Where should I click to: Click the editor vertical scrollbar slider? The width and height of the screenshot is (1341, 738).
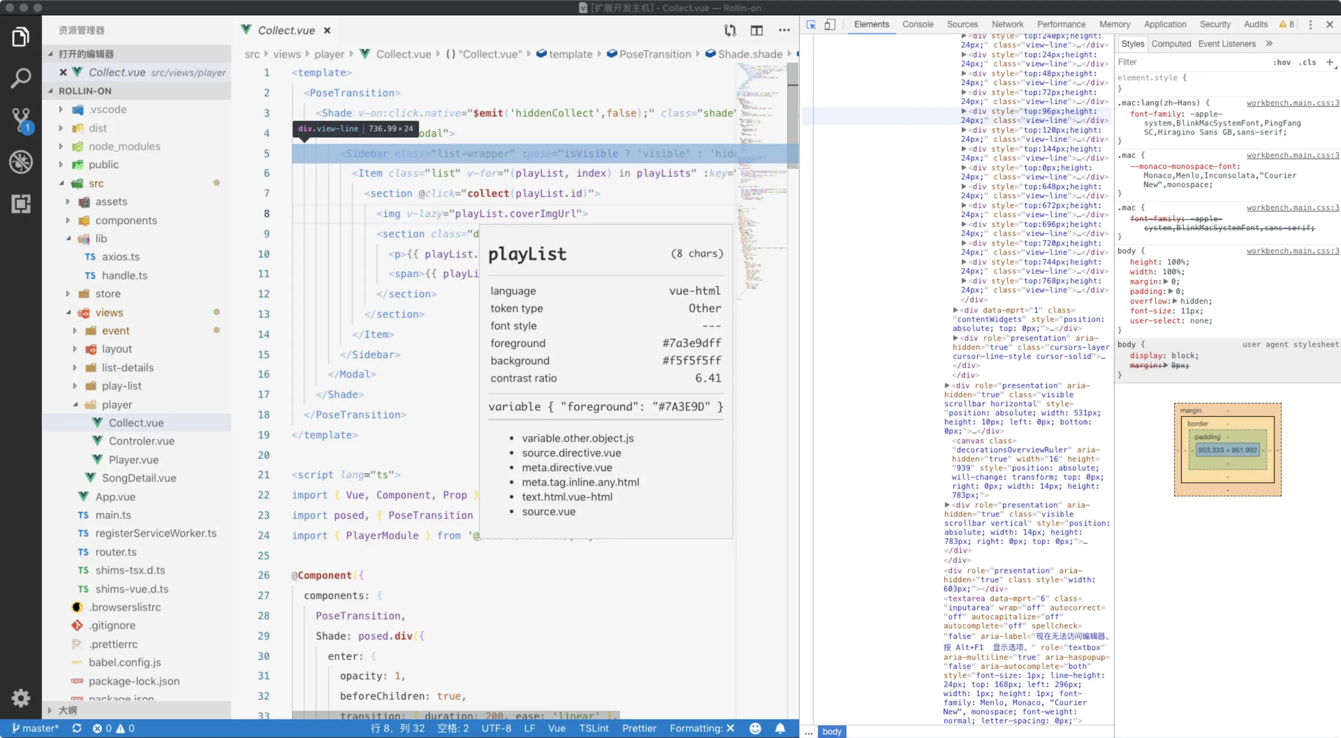click(x=792, y=114)
